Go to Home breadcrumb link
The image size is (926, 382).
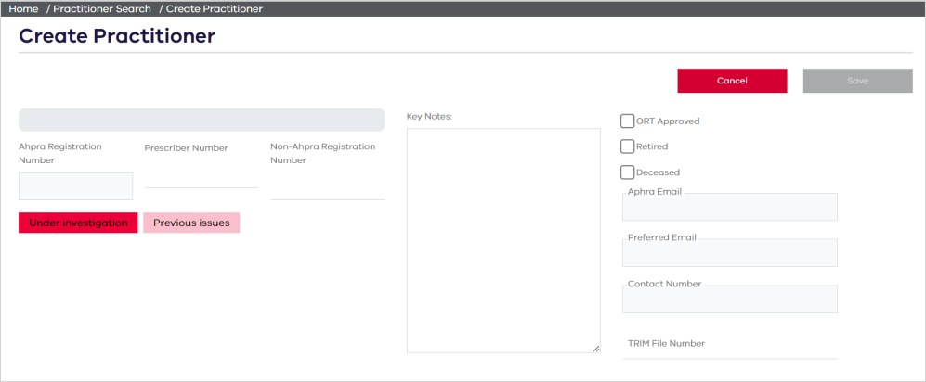[x=23, y=9]
